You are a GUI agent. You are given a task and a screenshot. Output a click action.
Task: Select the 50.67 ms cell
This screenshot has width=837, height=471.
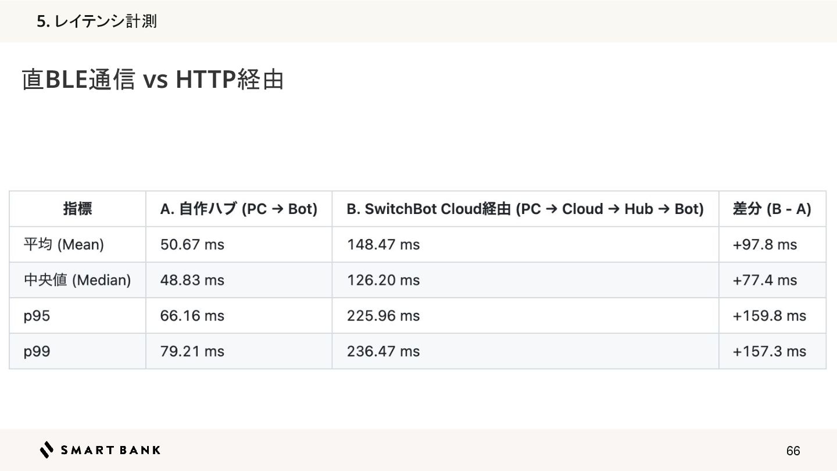192,245
